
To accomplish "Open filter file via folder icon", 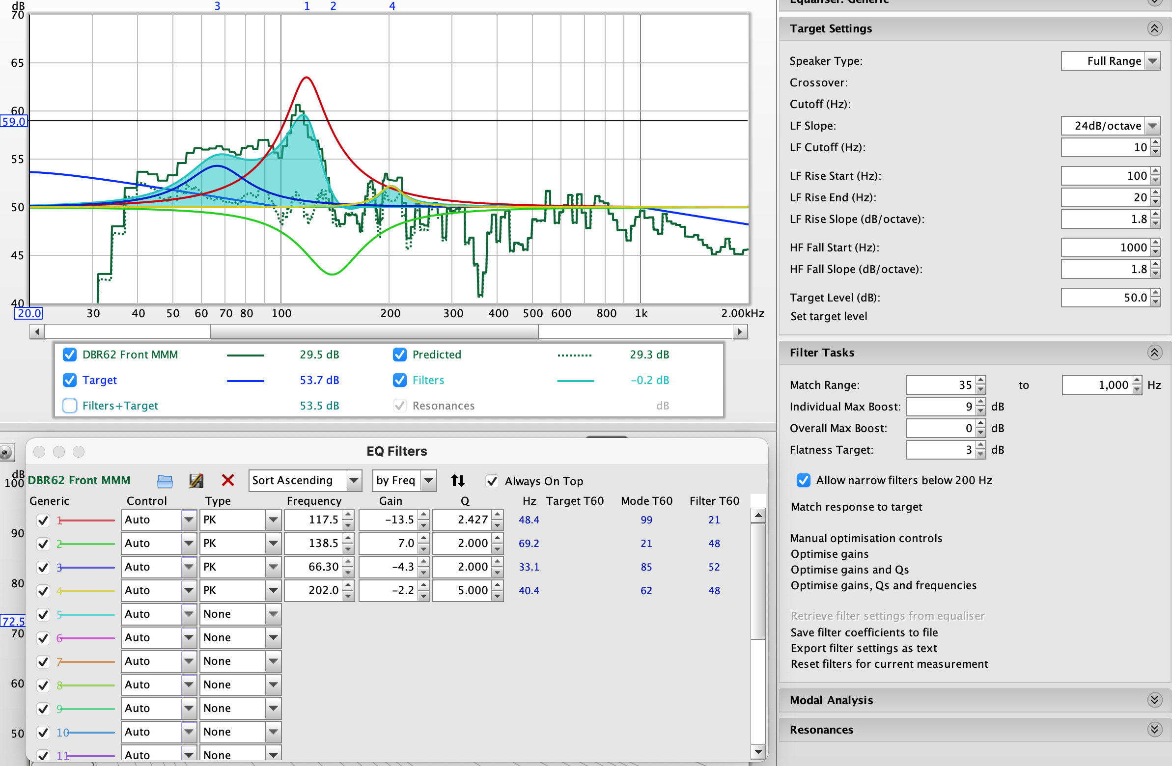I will pyautogui.click(x=165, y=481).
